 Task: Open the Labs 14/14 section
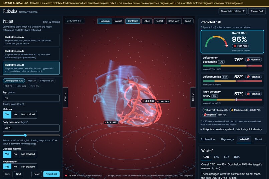(21, 86)
